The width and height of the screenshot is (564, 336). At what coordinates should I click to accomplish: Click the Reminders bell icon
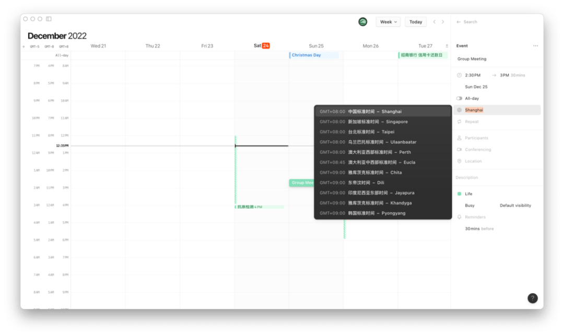coord(461,217)
